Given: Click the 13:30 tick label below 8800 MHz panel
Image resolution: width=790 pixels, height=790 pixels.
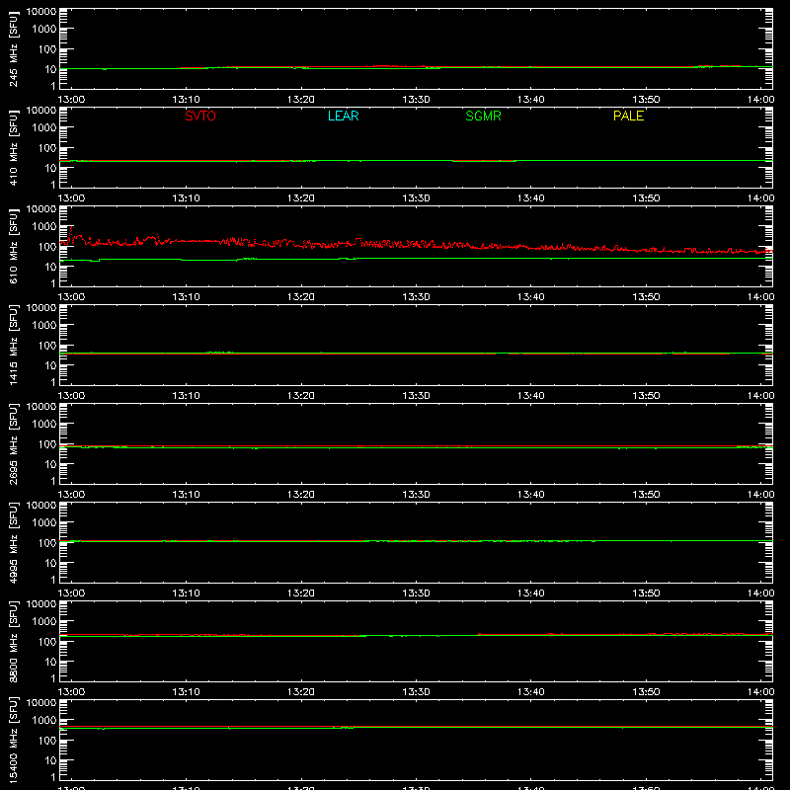Looking at the screenshot, I should pyautogui.click(x=416, y=692).
